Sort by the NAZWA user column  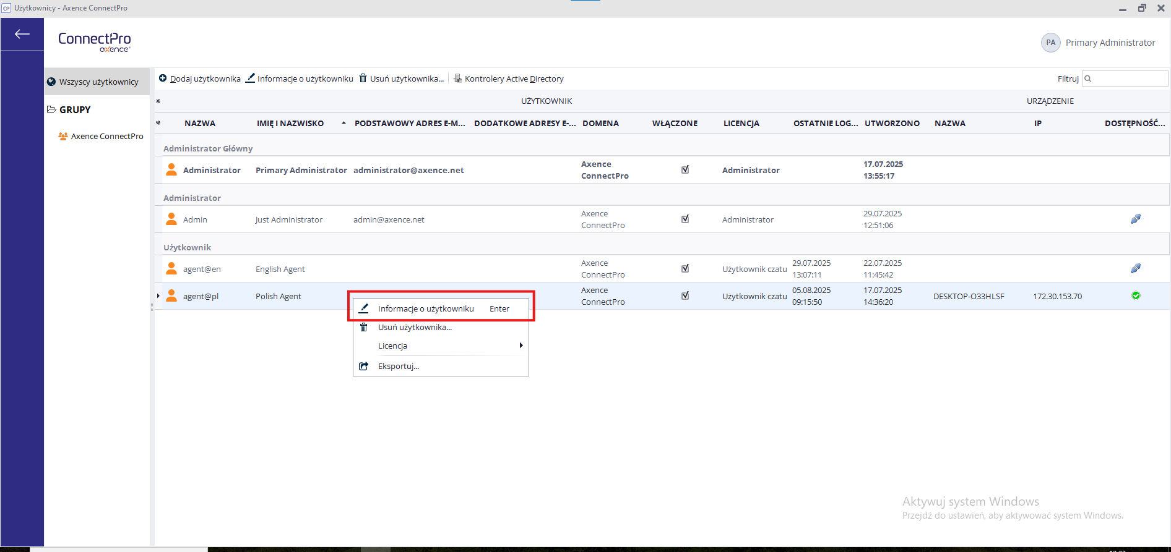[200, 123]
